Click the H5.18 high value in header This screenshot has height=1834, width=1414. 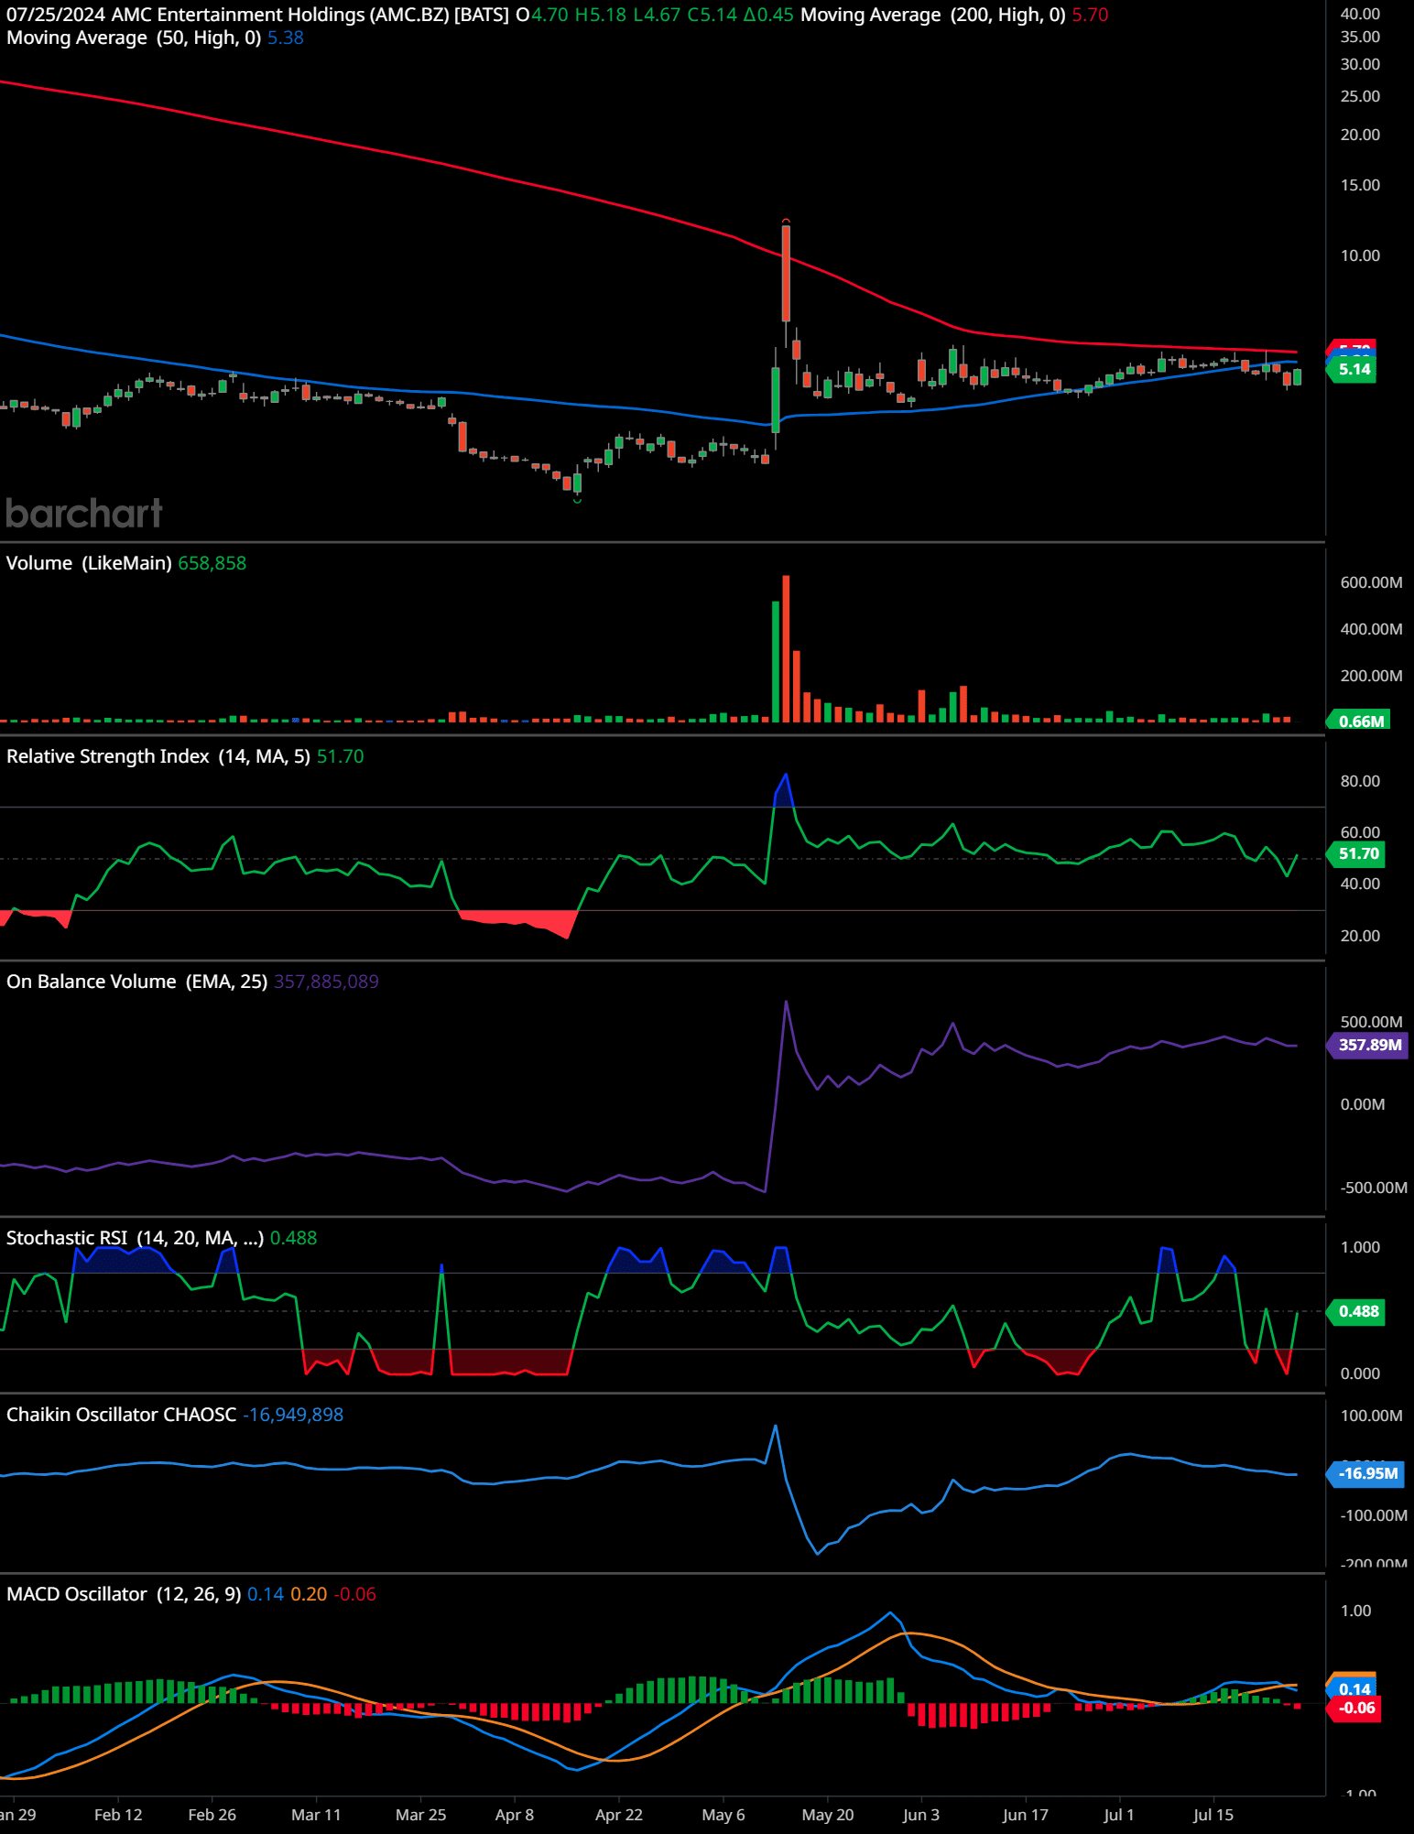click(x=601, y=15)
